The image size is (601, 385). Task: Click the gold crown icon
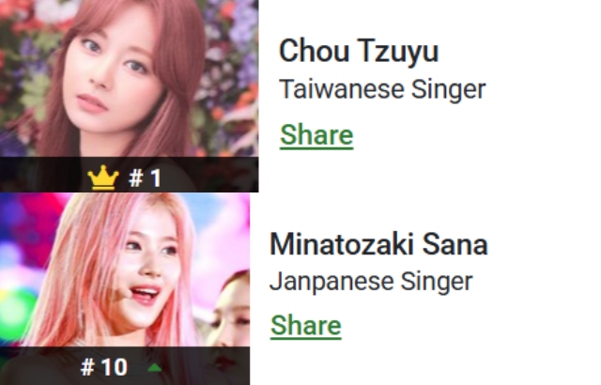click(103, 177)
